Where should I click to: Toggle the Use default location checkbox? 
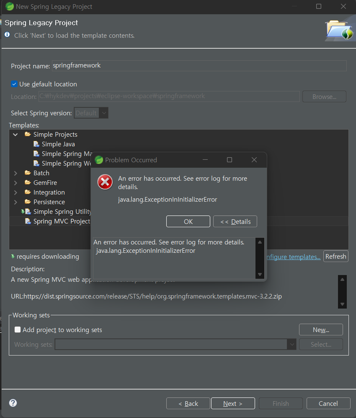coord(14,84)
